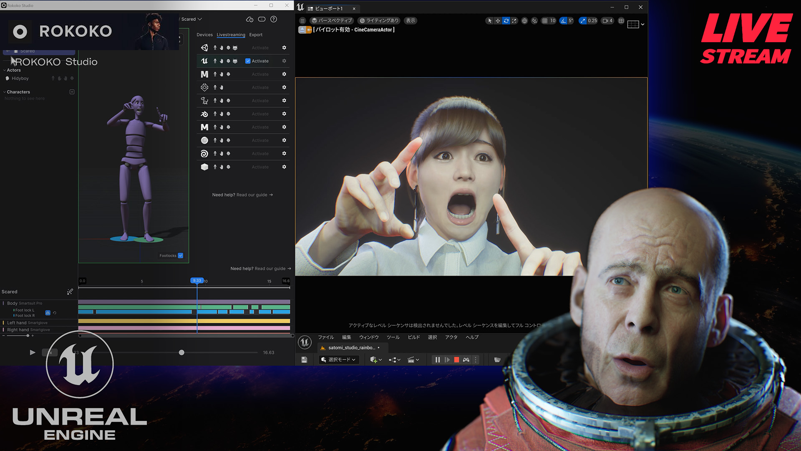Collapse the Actors section in Rokoko
The height and width of the screenshot is (451, 801).
point(5,70)
